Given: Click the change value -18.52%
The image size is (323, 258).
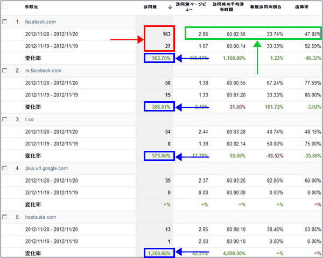Looking at the screenshot, I should 275,156.
